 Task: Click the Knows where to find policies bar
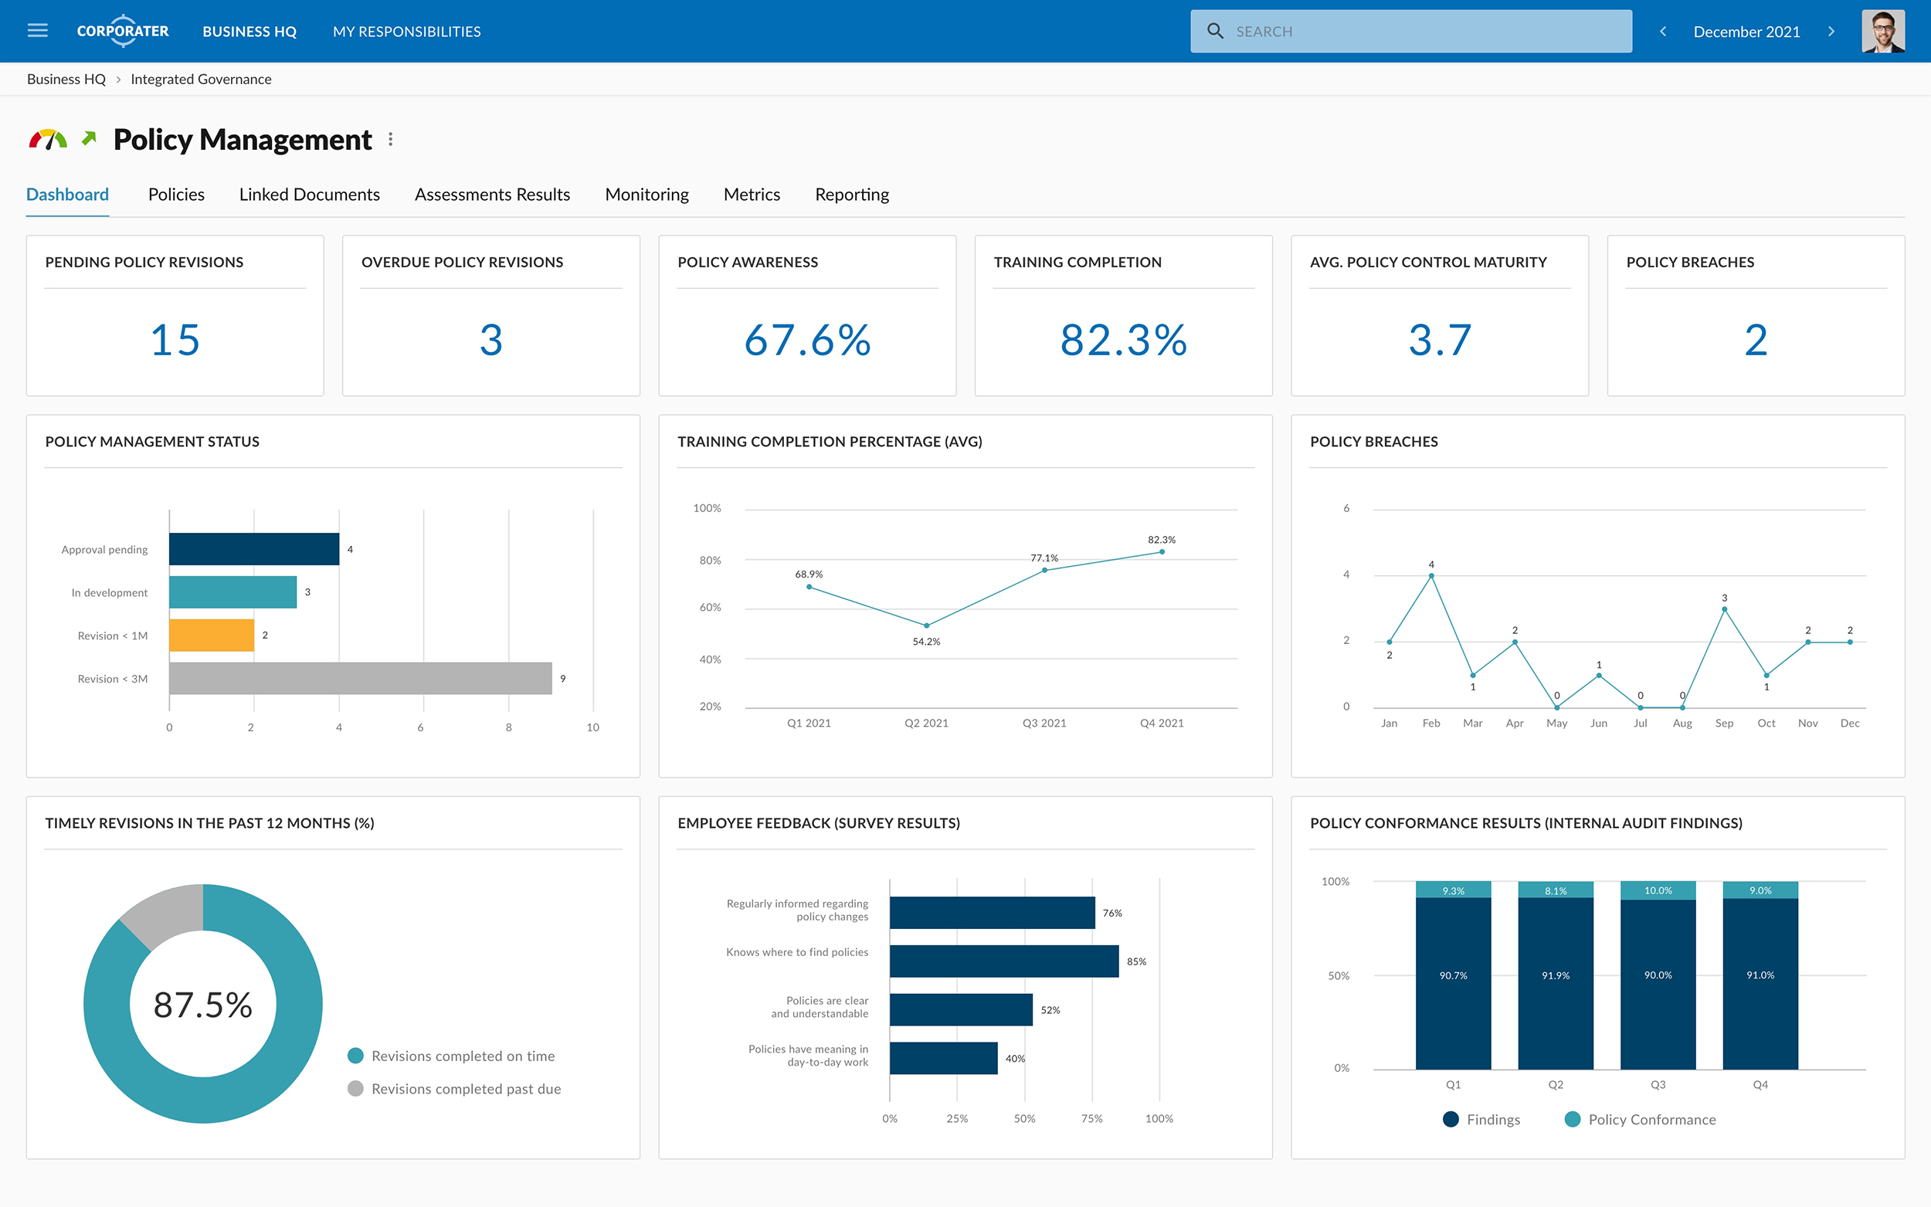(x=1004, y=961)
